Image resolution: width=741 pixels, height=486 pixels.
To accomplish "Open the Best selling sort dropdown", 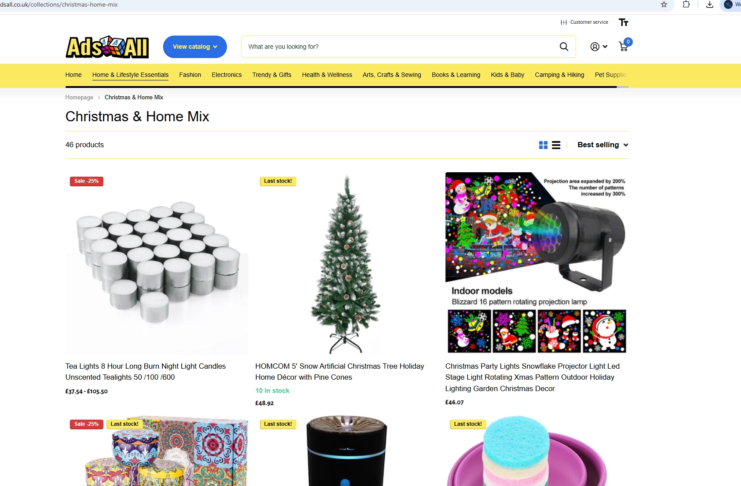I will point(602,145).
